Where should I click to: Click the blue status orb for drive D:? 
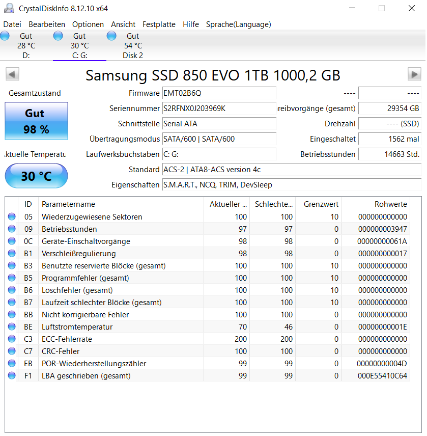[x=5, y=36]
